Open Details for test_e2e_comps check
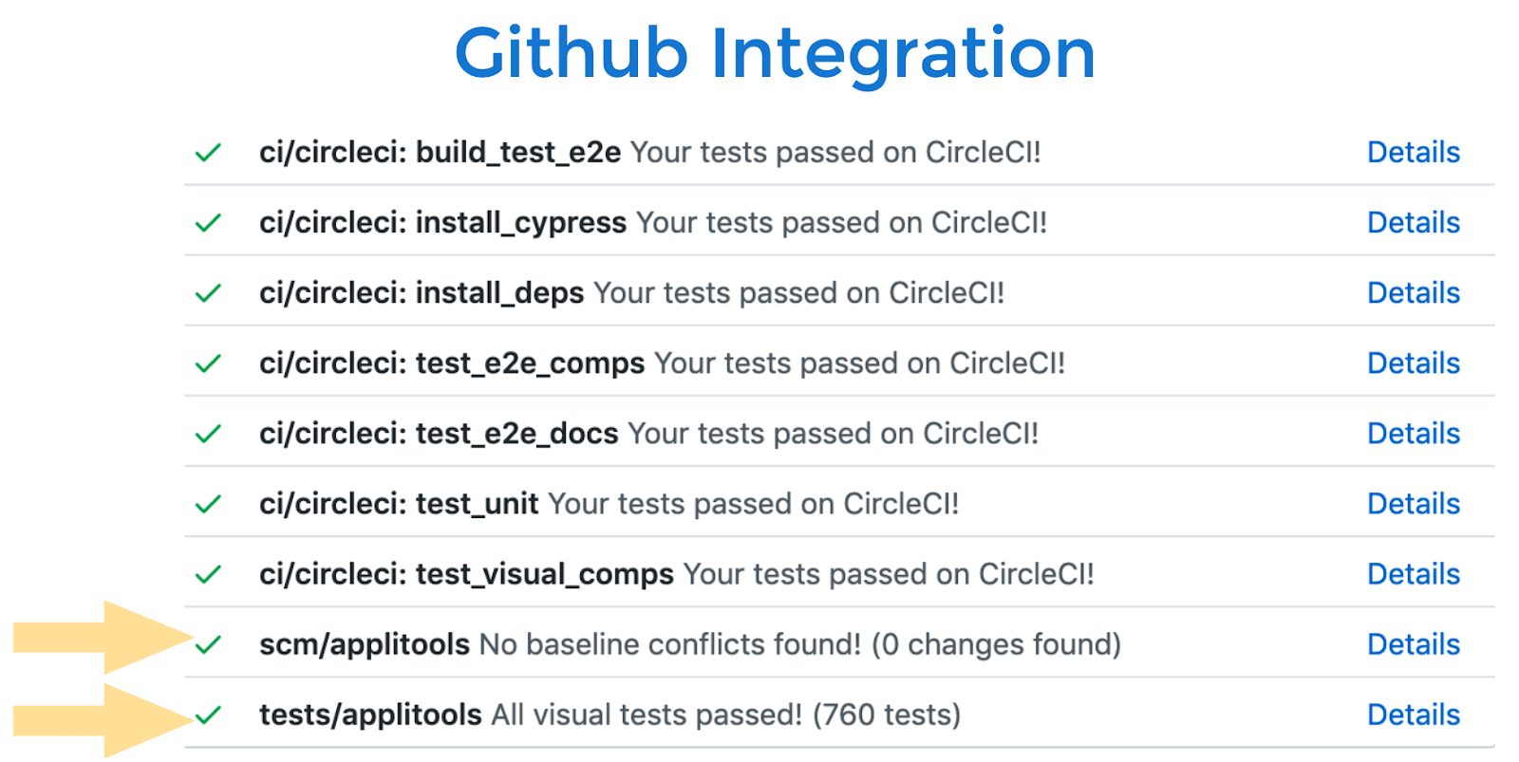 [x=1413, y=363]
